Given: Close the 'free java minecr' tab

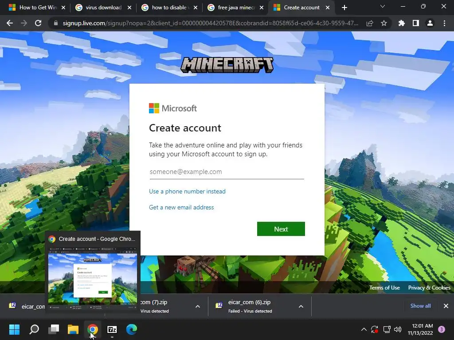Looking at the screenshot, I should (x=262, y=8).
